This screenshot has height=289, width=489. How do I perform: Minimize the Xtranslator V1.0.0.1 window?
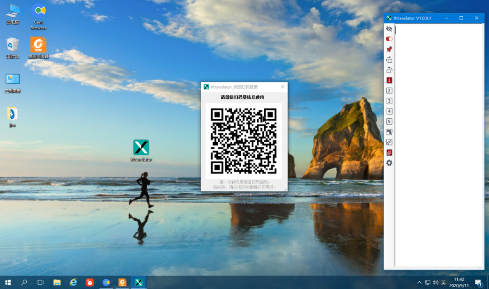pos(446,18)
